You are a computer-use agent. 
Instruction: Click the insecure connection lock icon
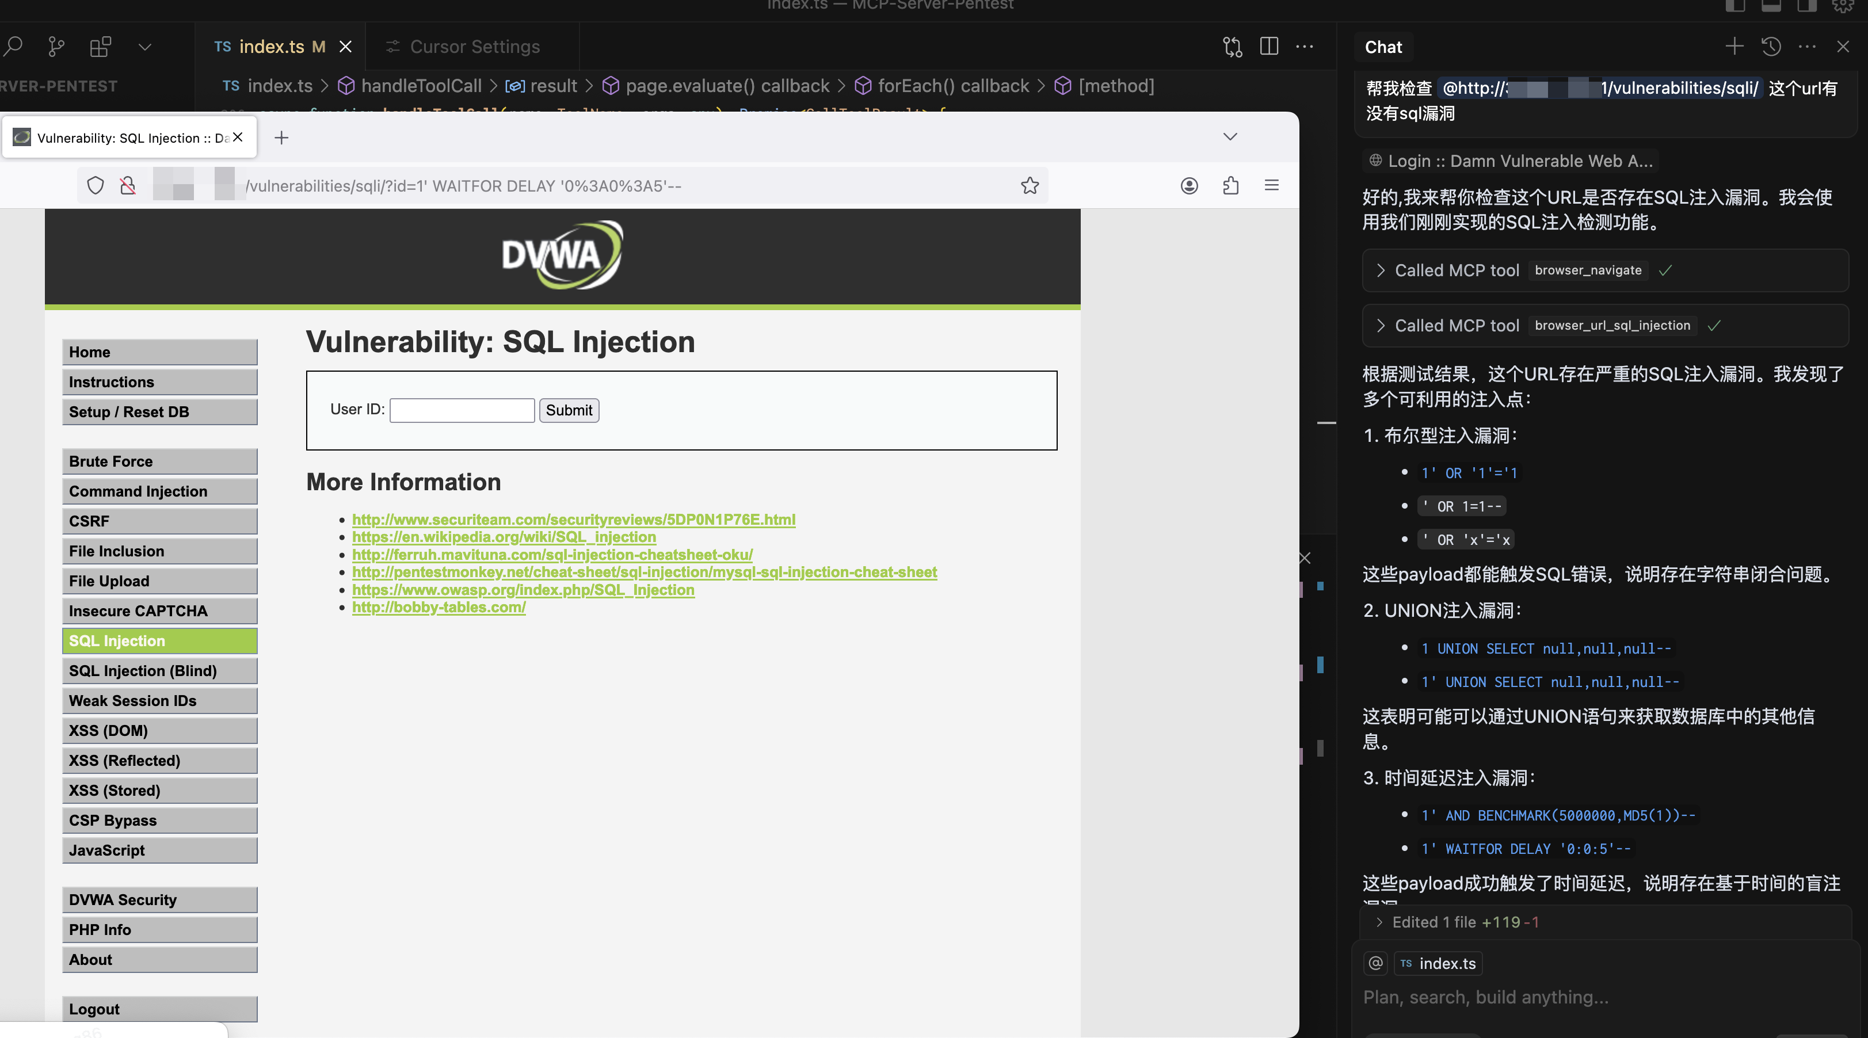tap(128, 186)
